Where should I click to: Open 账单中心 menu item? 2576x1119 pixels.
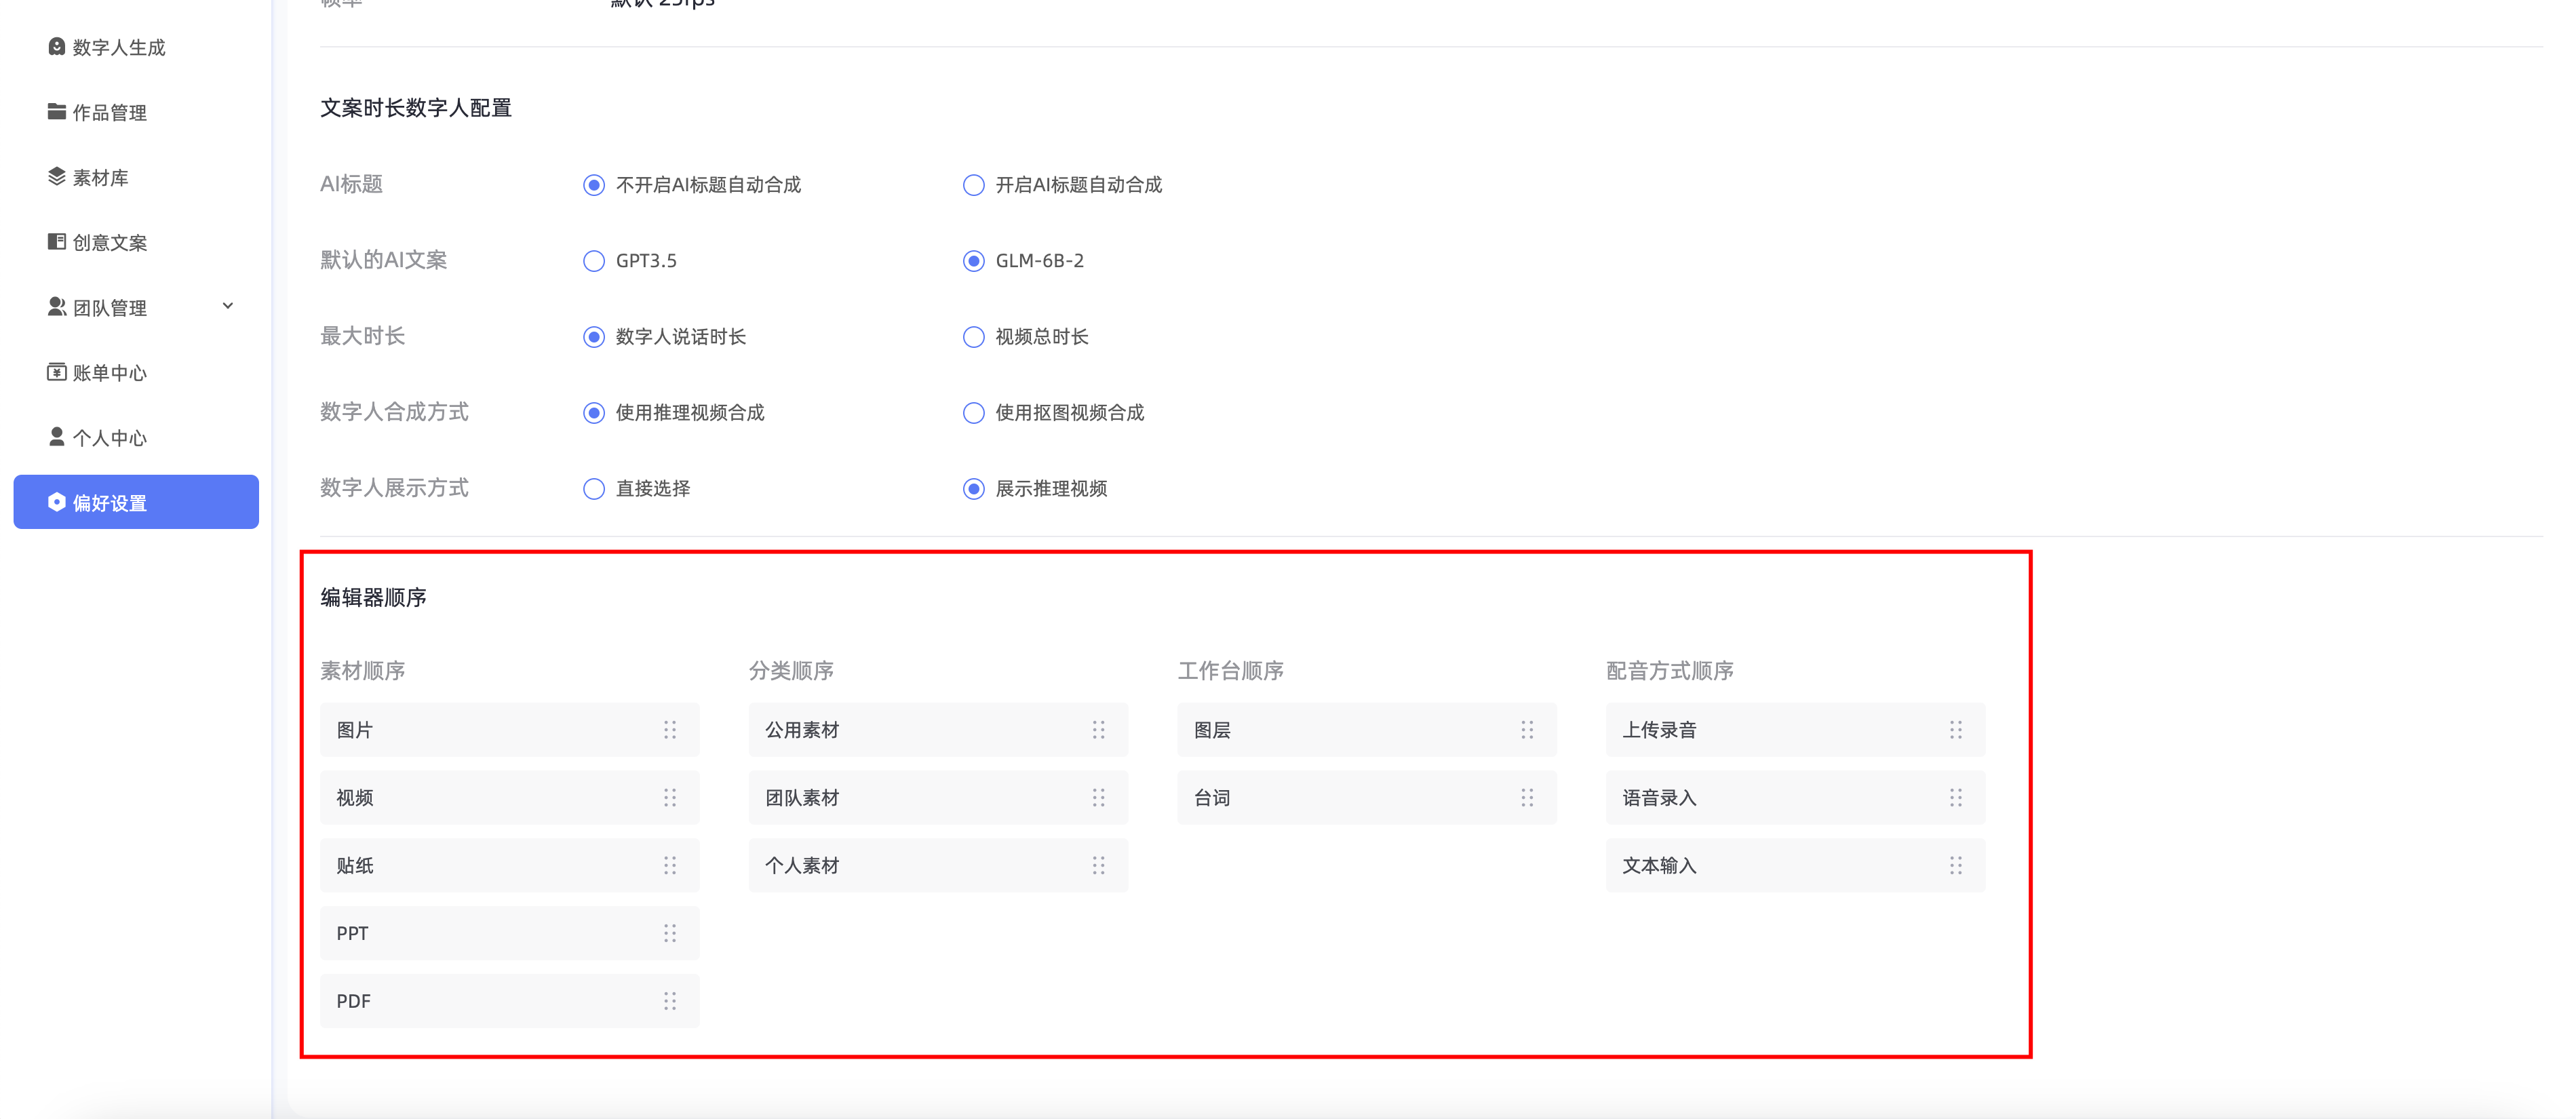136,372
